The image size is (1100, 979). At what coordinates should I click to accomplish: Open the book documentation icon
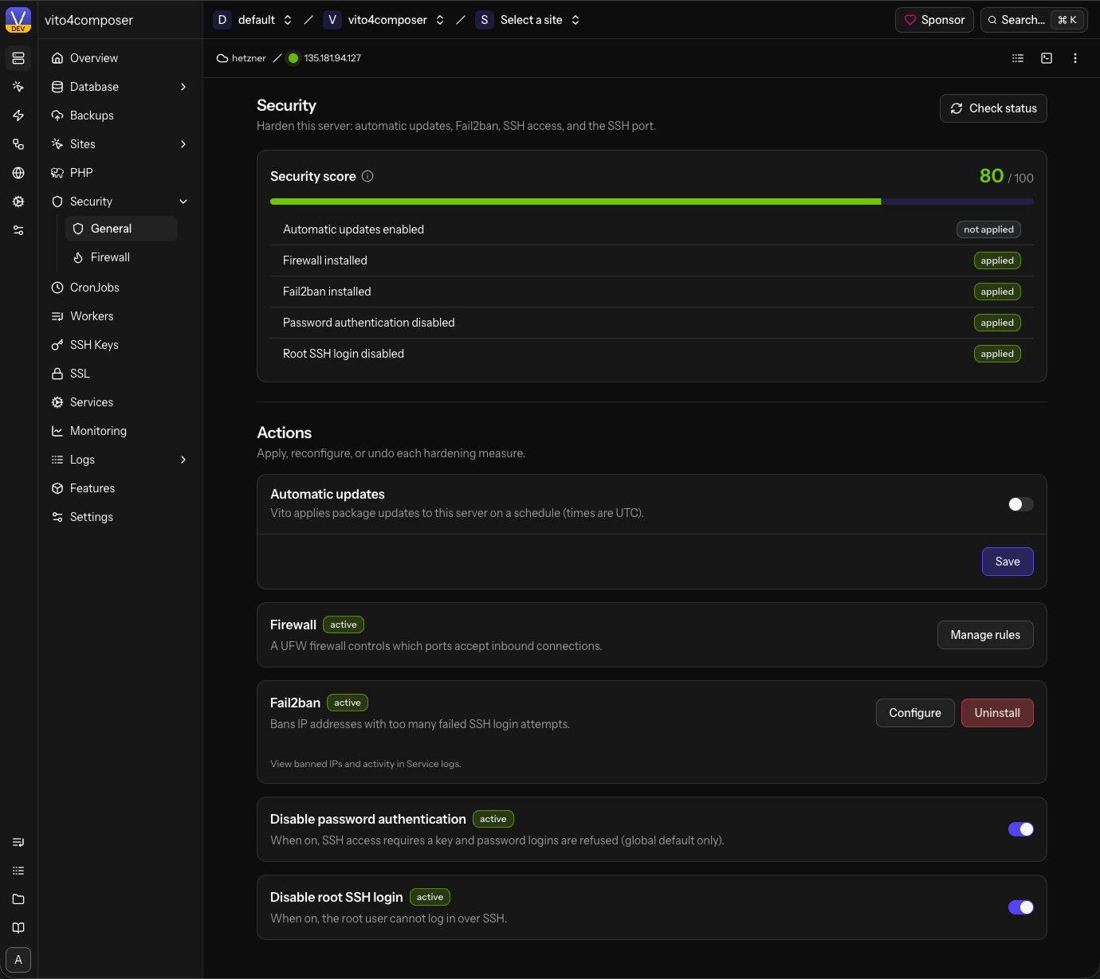pos(18,928)
